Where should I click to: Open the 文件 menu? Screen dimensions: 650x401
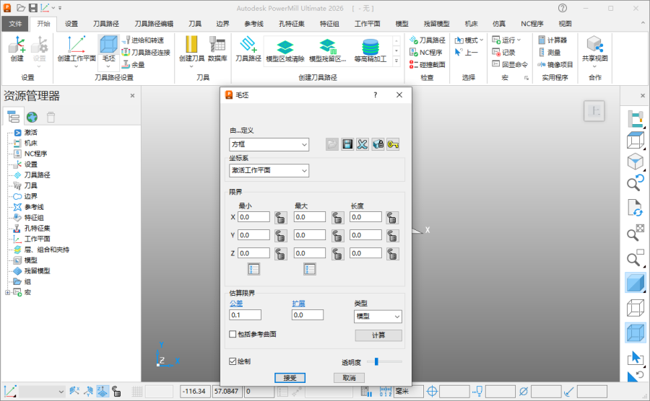(15, 24)
